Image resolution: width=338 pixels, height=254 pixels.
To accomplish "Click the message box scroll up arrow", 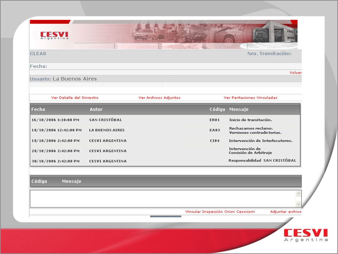I will [x=298, y=193].
